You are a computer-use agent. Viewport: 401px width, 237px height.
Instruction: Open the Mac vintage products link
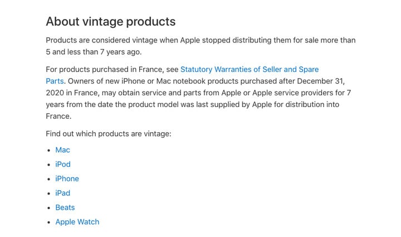point(62,150)
